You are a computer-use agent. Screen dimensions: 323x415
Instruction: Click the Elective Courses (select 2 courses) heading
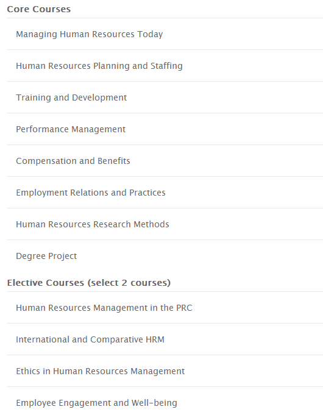coord(89,283)
